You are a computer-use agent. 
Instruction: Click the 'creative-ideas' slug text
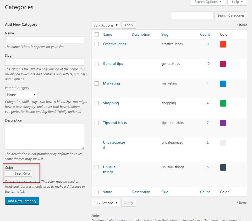click(172, 44)
